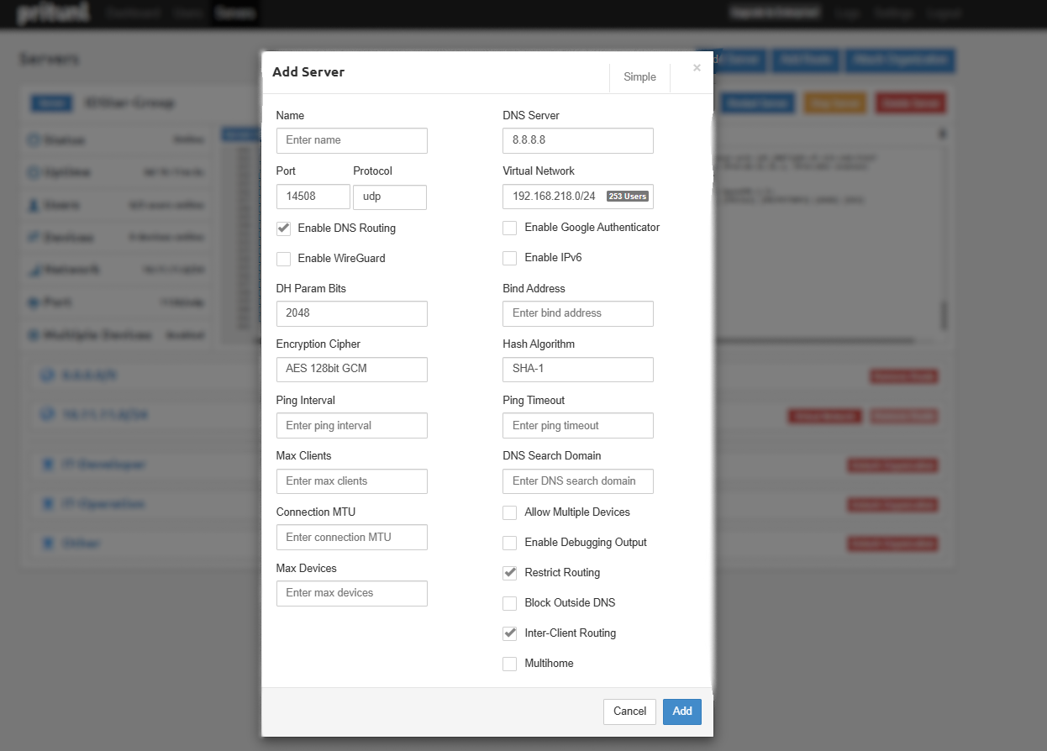Open the Hash Algorithm dropdown

tap(577, 369)
